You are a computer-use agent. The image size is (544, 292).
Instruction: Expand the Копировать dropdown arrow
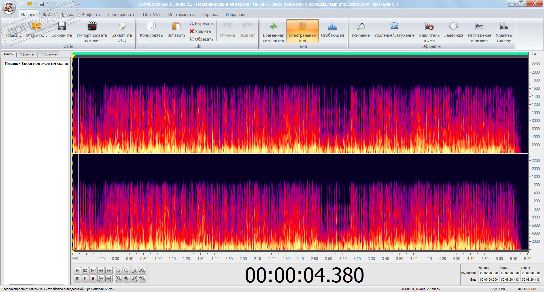[151, 40]
